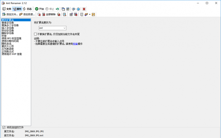Open help via the speech bubble question icon
The height and width of the screenshot is (138, 221).
73,9
